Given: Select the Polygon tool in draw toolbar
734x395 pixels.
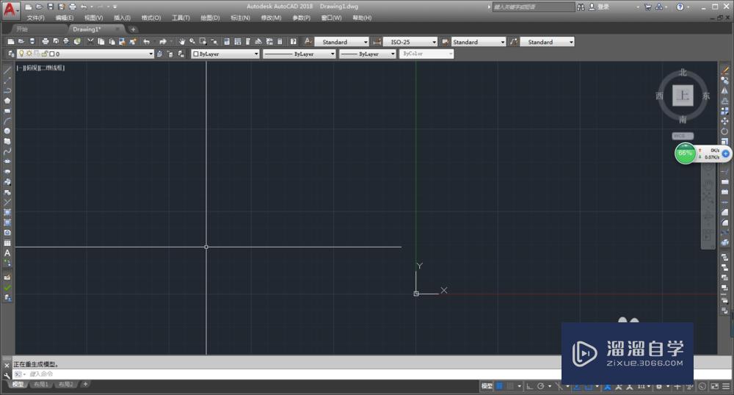Looking at the screenshot, I should click(x=7, y=101).
